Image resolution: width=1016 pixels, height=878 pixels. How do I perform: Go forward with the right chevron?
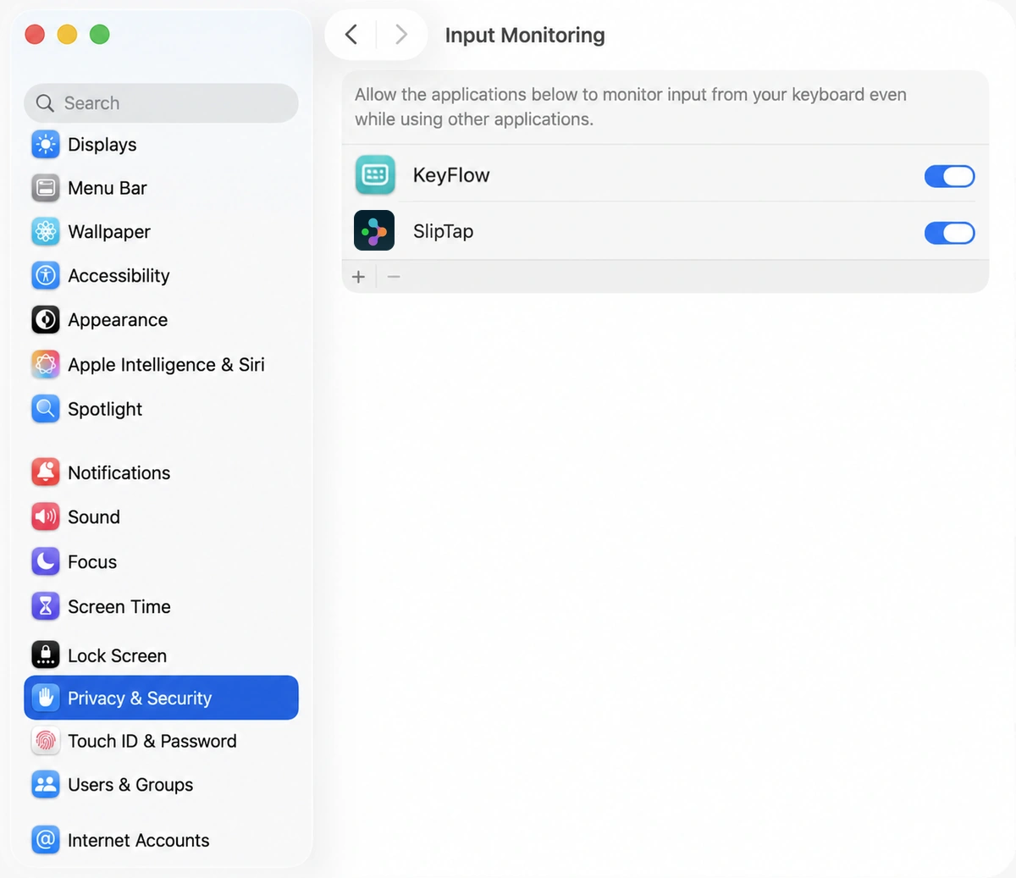pos(401,35)
